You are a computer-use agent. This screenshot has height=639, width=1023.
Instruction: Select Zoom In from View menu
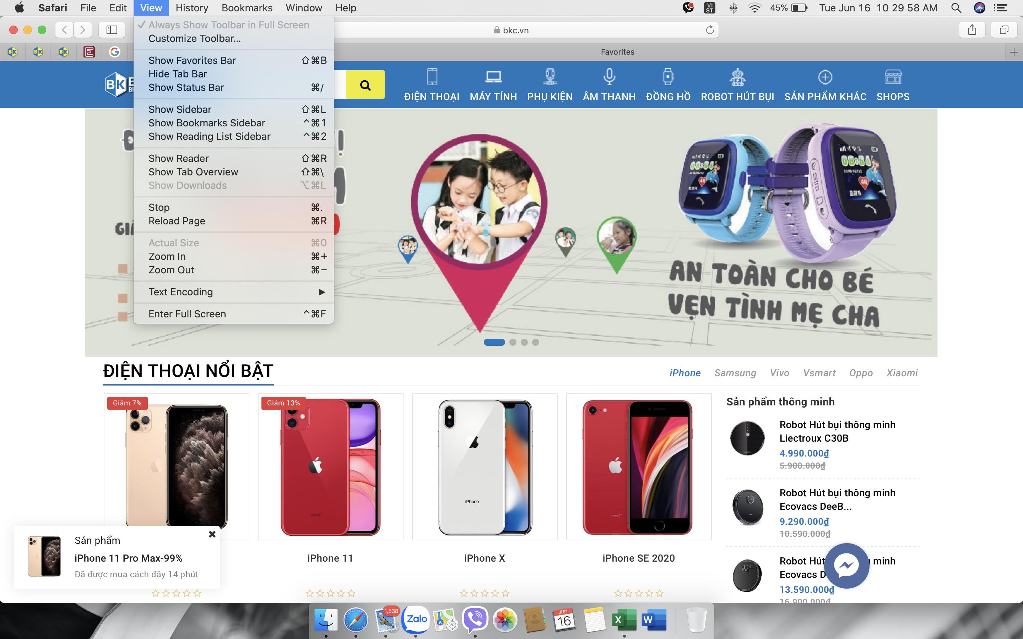click(167, 257)
